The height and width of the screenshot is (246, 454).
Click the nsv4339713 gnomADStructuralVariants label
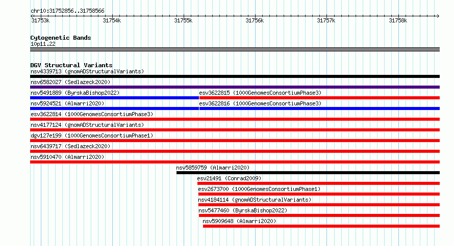(x=87, y=71)
